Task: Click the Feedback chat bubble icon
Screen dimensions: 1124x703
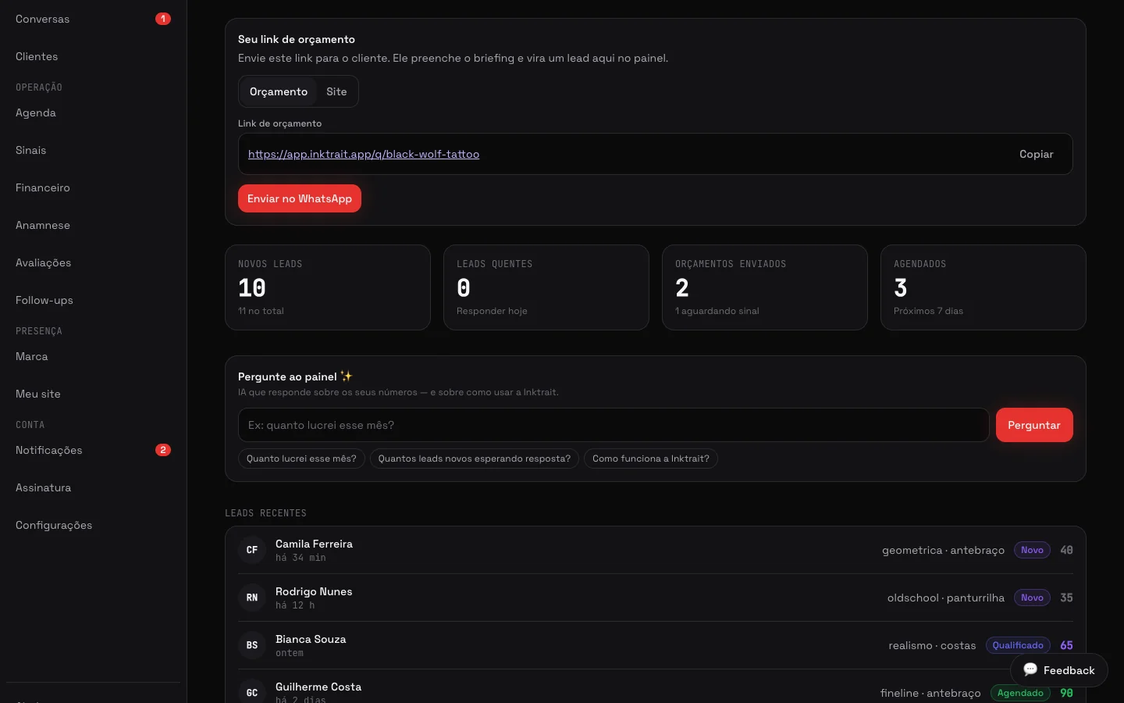Action: point(1030,669)
